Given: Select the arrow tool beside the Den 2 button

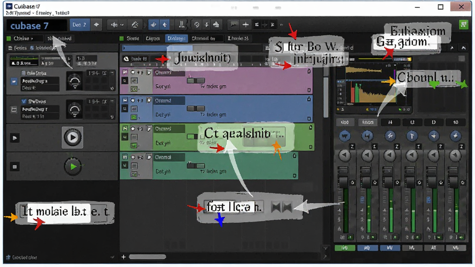Looking at the screenshot, I should tap(96, 25).
